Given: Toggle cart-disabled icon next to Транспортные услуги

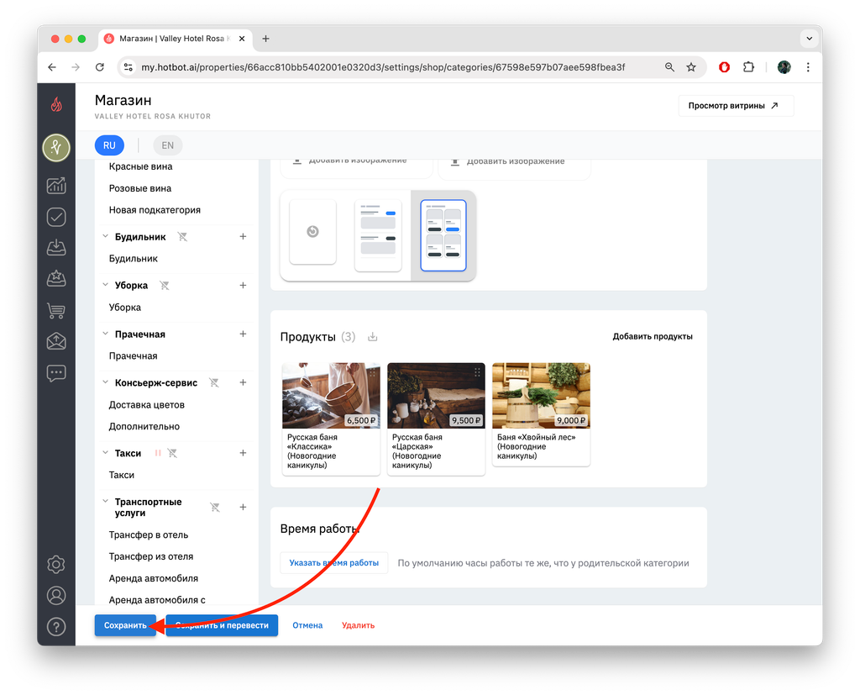Looking at the screenshot, I should [215, 508].
